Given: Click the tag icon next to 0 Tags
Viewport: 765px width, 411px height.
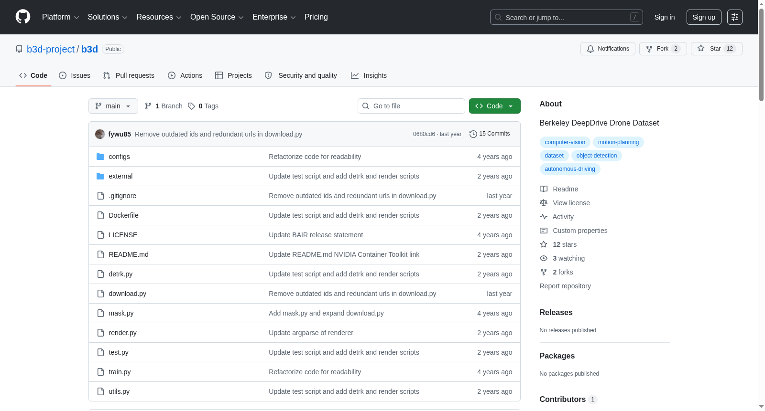Looking at the screenshot, I should (x=191, y=106).
